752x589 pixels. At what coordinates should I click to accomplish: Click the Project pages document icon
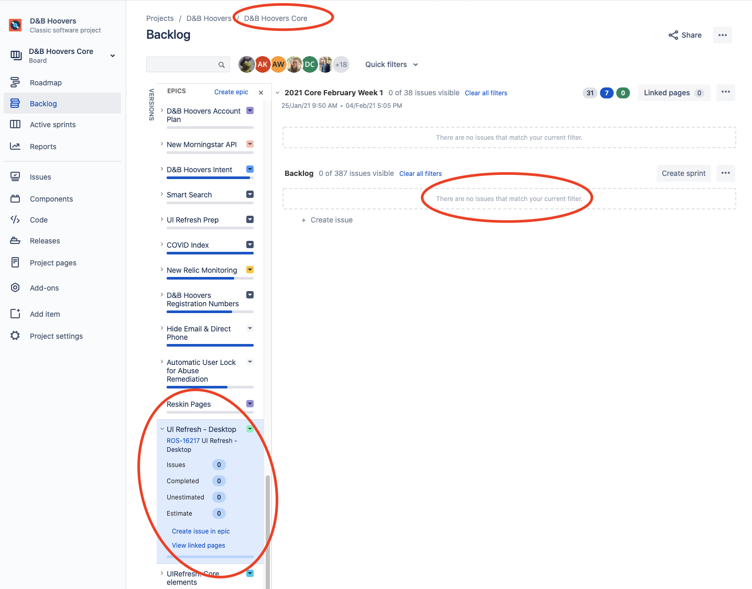15,262
